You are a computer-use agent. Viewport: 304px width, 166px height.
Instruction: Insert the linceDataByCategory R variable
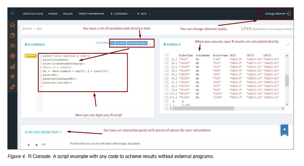coord(137,43)
